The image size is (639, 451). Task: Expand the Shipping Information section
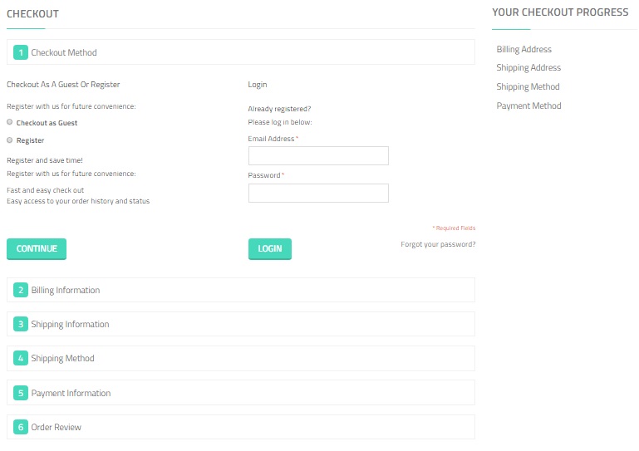(x=70, y=324)
